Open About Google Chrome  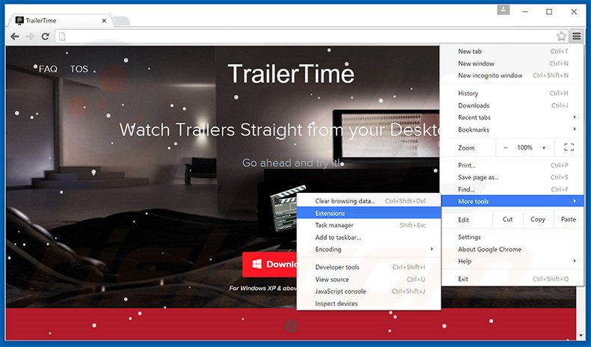(x=512, y=249)
